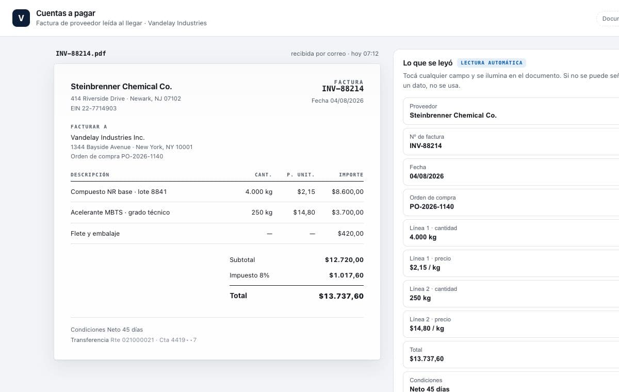Screen dimensions: 619x392
Task: Click 'Orden de compra PO-2026-1140' in invoice
Action: pyautogui.click(x=117, y=156)
